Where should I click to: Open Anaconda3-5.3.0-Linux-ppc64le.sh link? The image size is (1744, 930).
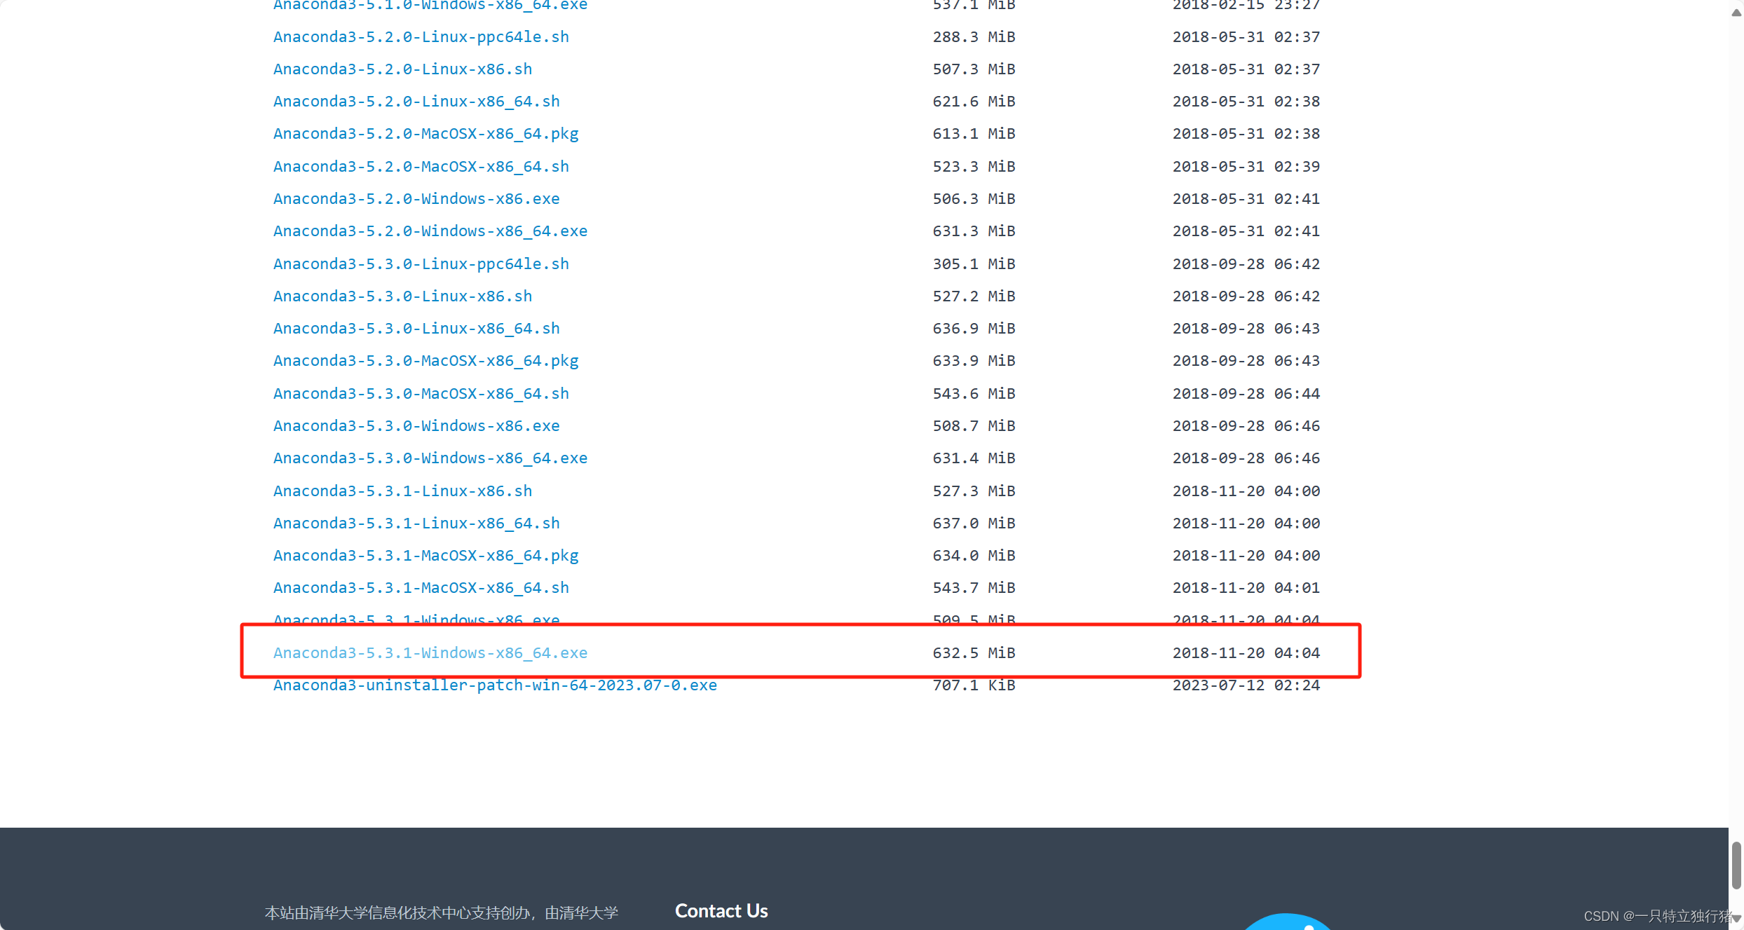click(x=421, y=264)
